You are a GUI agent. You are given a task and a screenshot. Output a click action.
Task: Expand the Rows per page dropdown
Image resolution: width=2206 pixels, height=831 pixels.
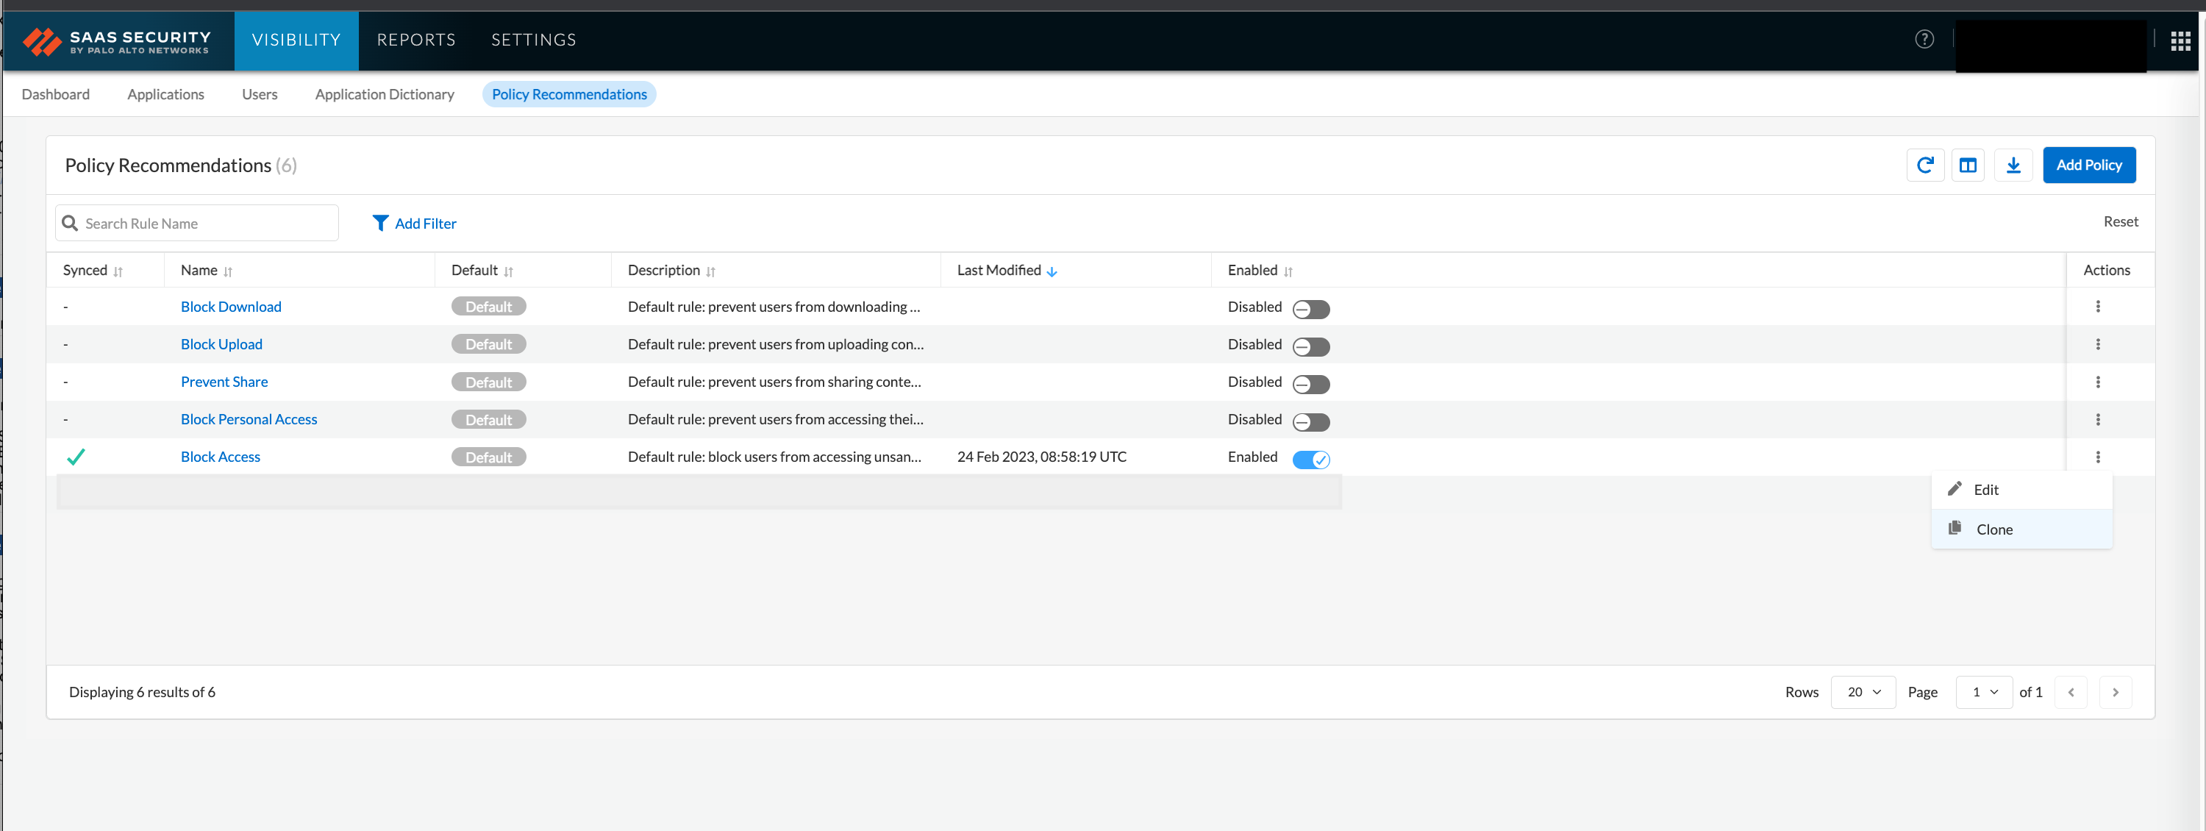(x=1863, y=692)
